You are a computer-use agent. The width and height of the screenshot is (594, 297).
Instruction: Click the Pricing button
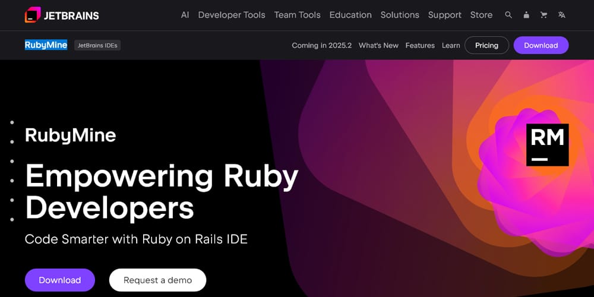pos(487,46)
